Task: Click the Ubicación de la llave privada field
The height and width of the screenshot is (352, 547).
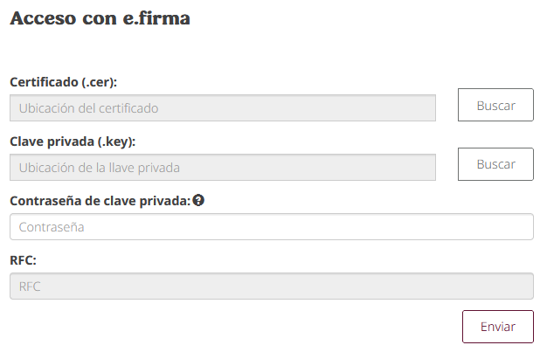Action: click(223, 168)
